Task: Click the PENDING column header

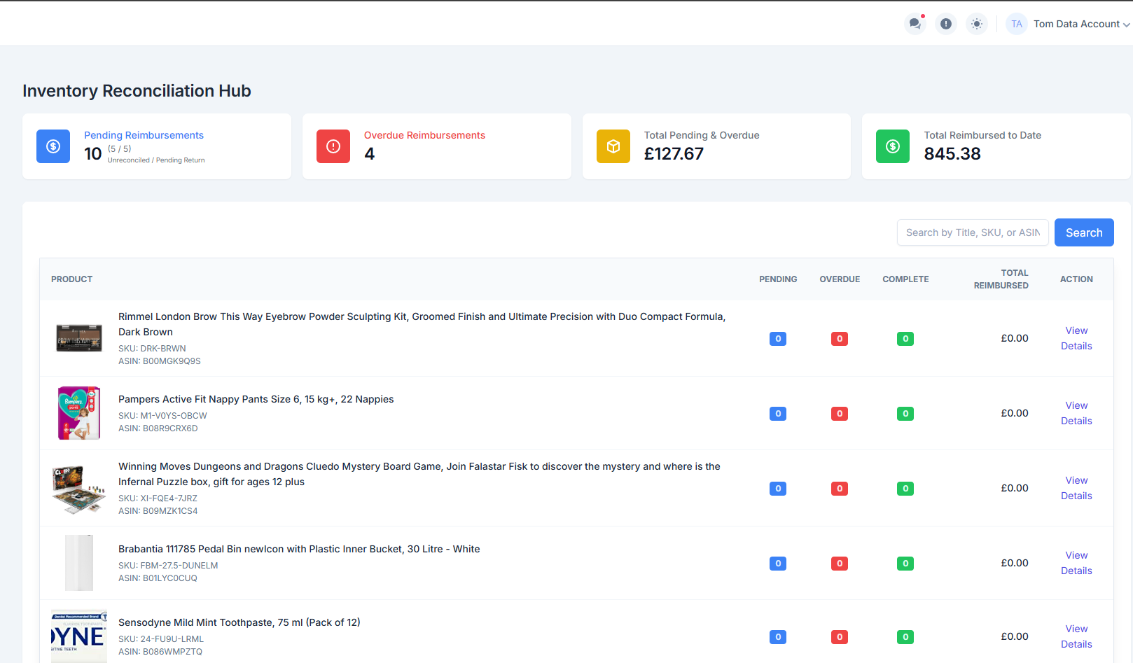Action: 778,279
